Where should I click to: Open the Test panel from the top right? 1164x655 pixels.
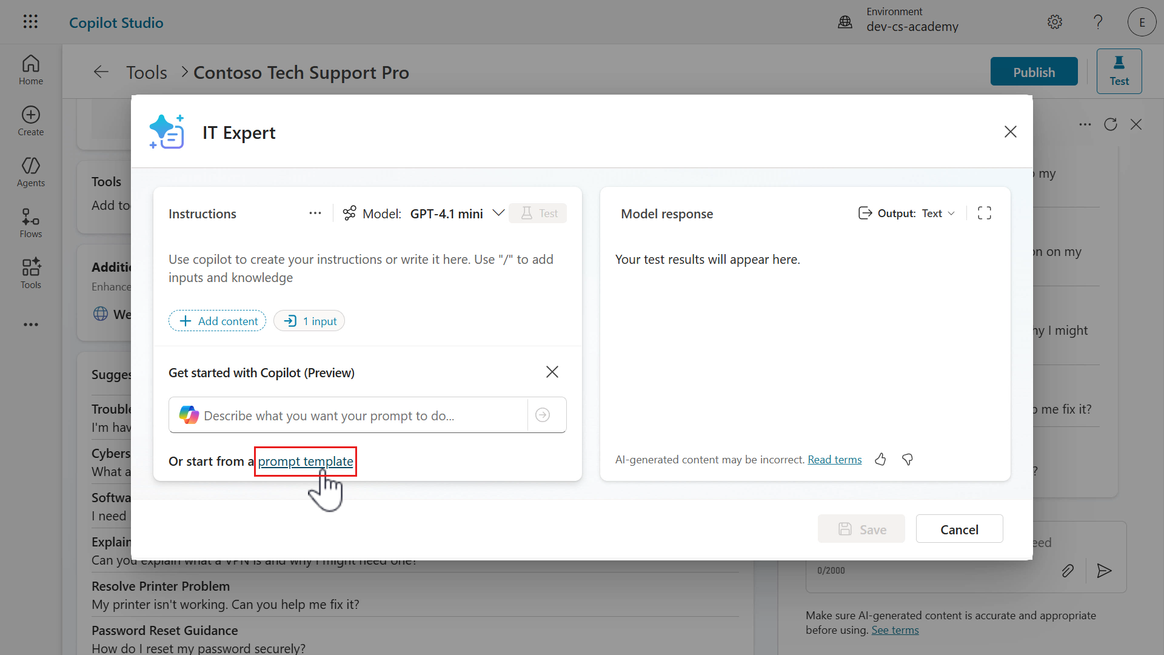(x=1119, y=71)
